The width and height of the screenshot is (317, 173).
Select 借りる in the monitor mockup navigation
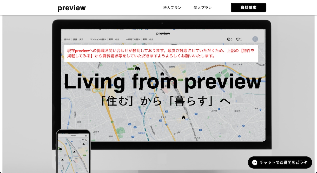pos(67,40)
